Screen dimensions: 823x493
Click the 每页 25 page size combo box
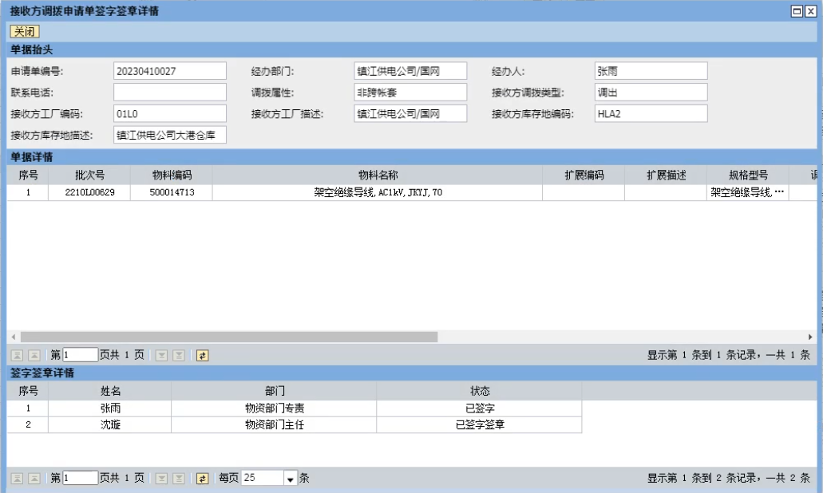coord(262,479)
